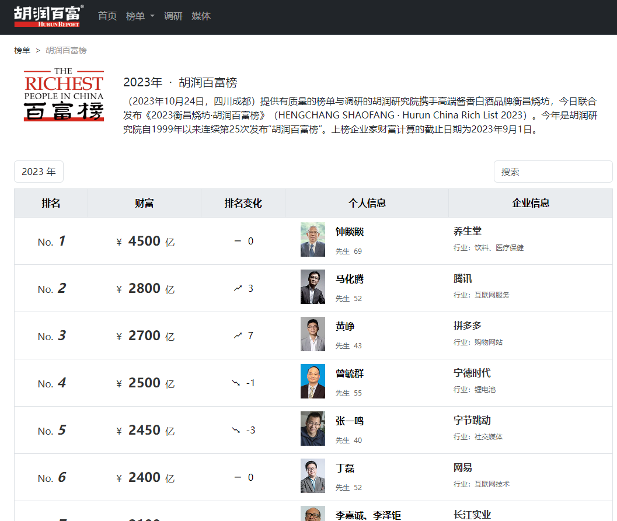
Task: Click the unchanged dash icon in 钟睒睒's row
Action: (x=238, y=241)
